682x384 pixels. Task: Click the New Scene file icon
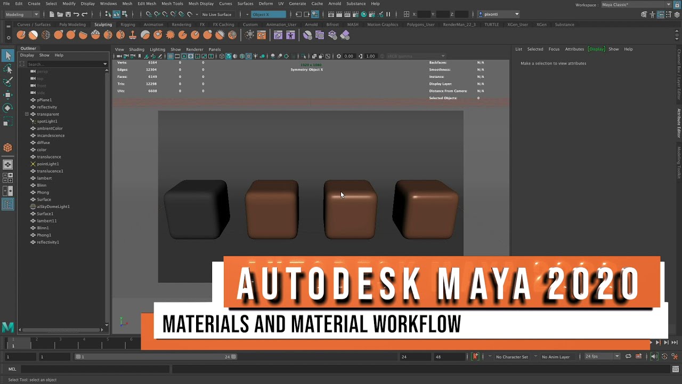coord(52,14)
